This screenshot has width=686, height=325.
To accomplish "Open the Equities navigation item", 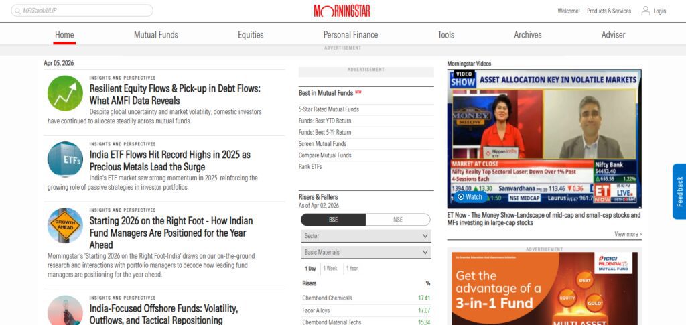I will pyautogui.click(x=251, y=35).
